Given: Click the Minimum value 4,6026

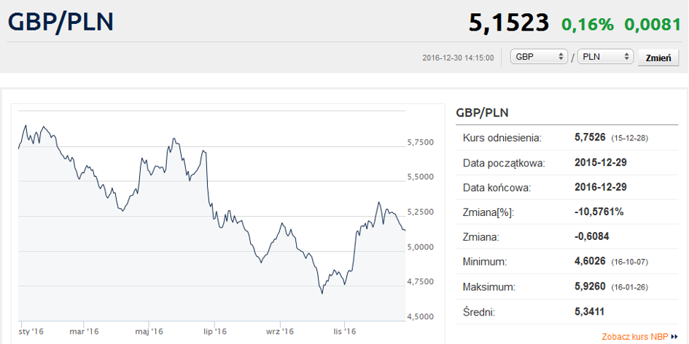Looking at the screenshot, I should click(x=590, y=262).
